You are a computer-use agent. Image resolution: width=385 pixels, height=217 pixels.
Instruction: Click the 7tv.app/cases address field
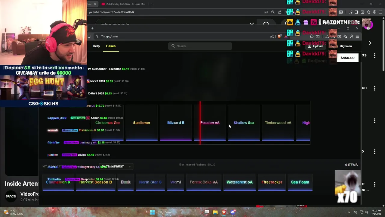(109, 36)
